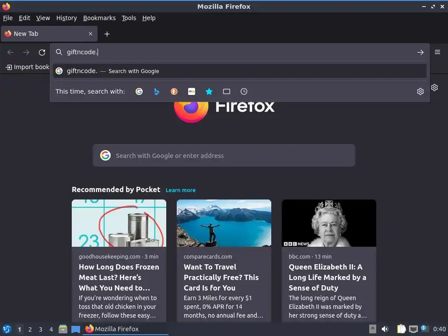Search this time with eBay icon
Viewport: 448px width, 336px height.
click(x=192, y=91)
